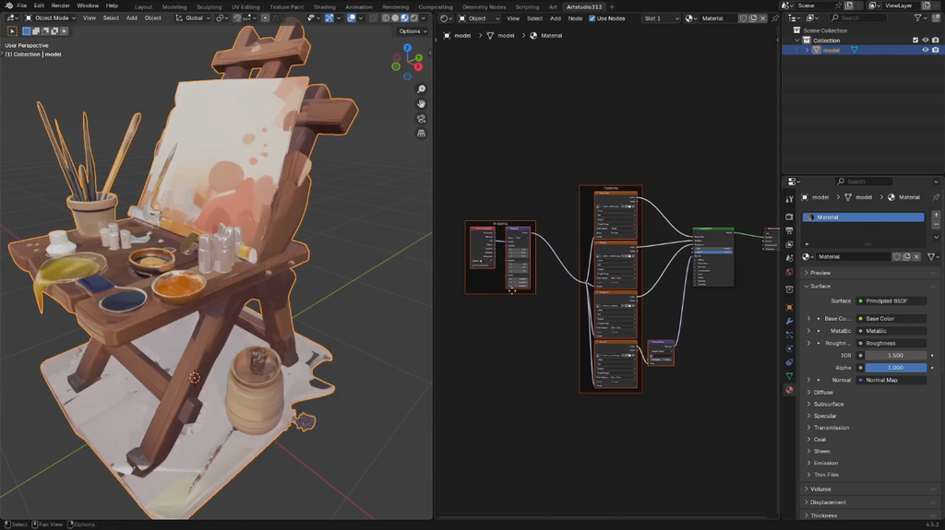Screen dimensions: 945x530
Task: Adjust the IOR value field 1.500
Action: (x=895, y=356)
